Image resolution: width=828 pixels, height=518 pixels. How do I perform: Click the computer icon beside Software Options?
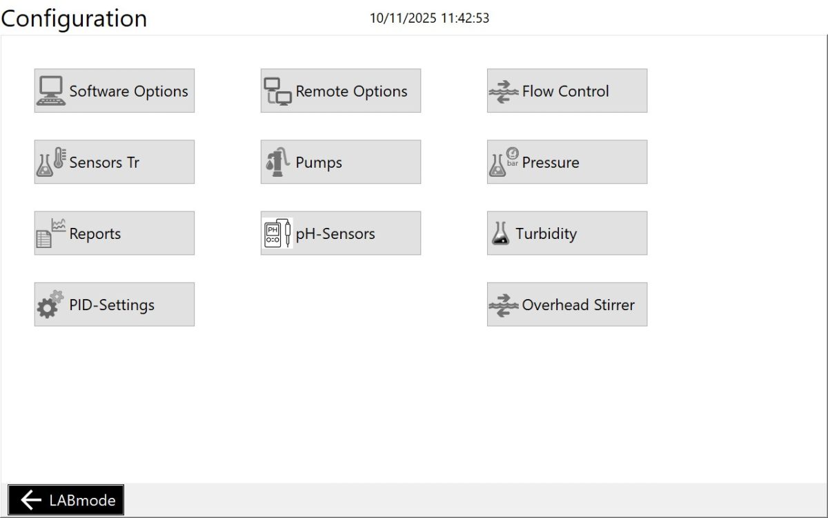click(x=51, y=91)
